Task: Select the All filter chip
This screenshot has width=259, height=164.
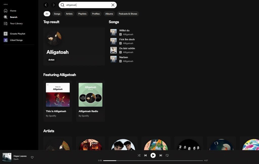Action: [x=47, y=14]
